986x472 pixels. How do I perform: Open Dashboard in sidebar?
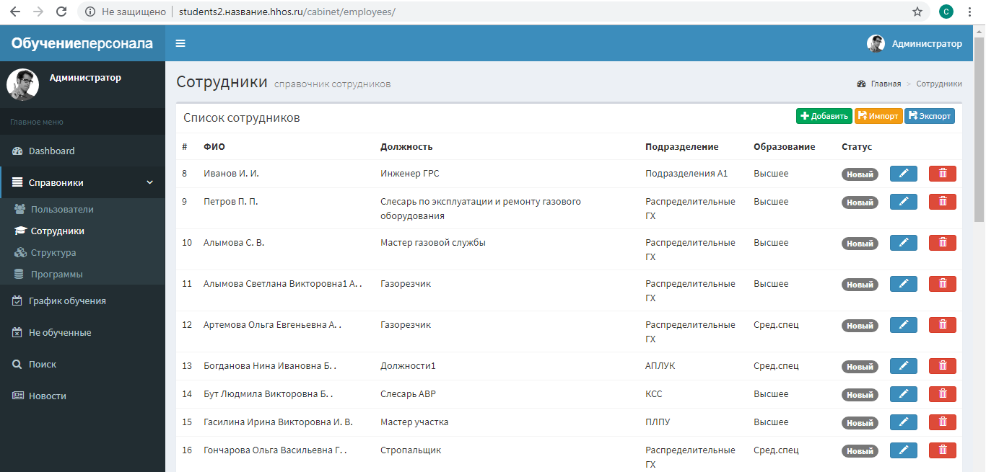[82, 151]
